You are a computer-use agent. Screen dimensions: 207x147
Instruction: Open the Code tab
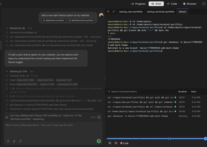[172, 4]
